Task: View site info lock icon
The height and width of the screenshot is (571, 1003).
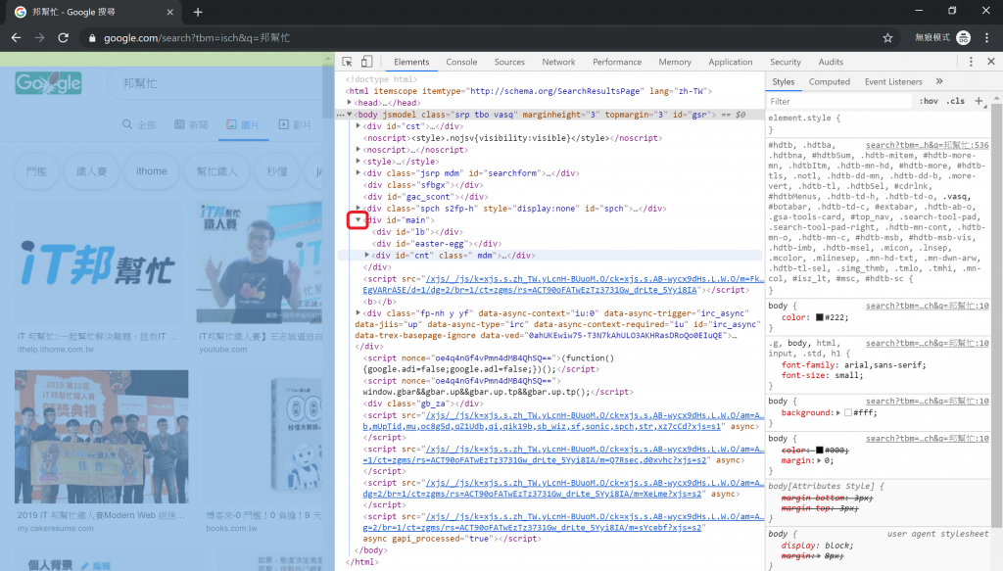Action: coord(92,38)
